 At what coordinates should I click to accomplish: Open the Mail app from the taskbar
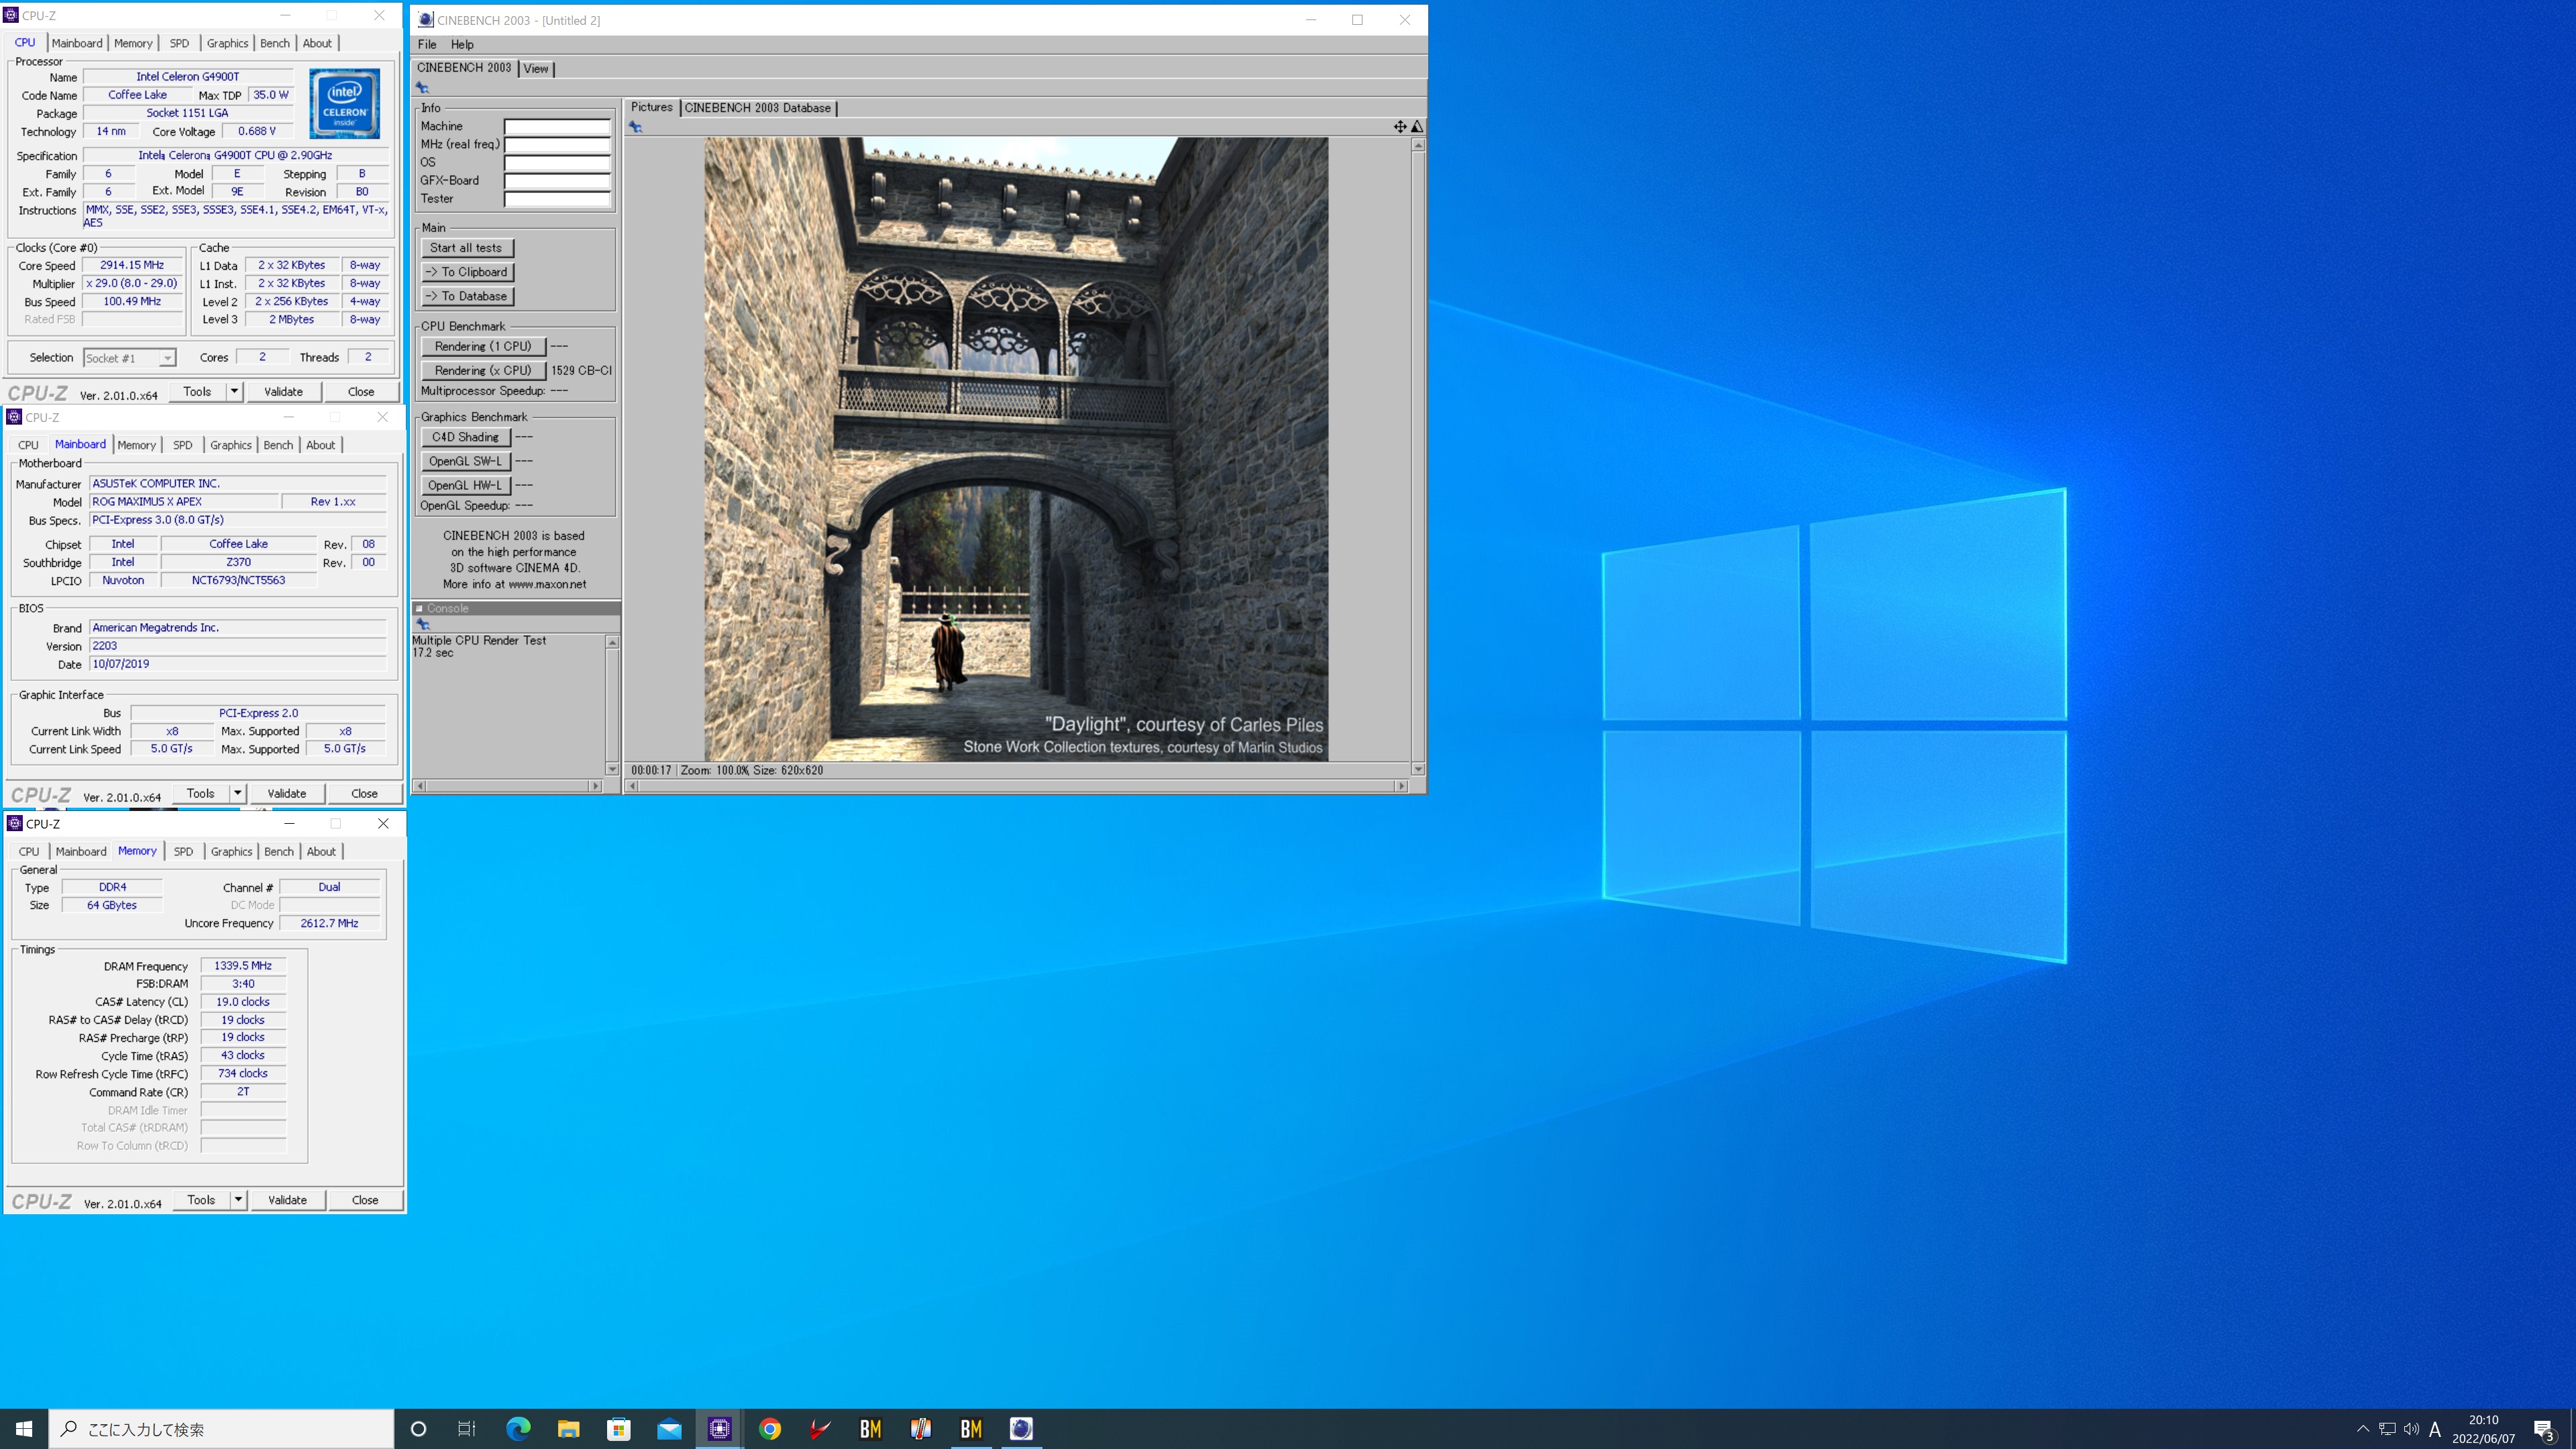669,1429
